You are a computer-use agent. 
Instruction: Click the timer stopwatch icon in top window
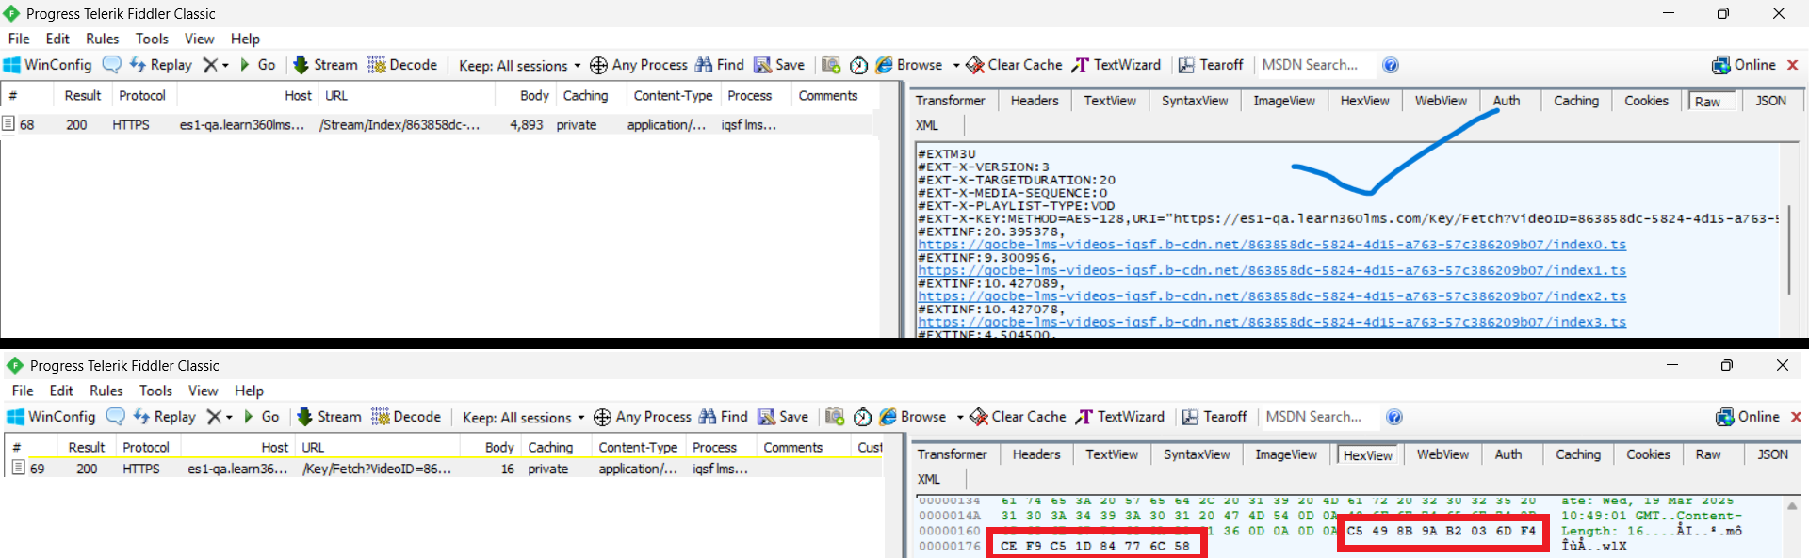click(x=858, y=65)
